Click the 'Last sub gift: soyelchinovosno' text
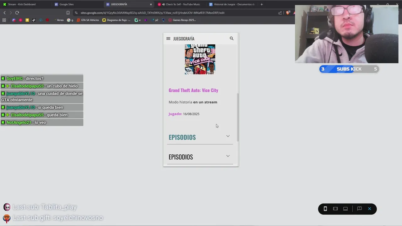The width and height of the screenshot is (402, 226). tap(57, 218)
